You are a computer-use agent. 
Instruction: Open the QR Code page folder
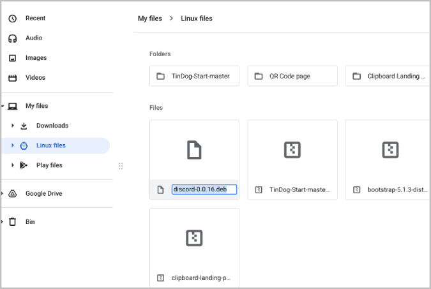pos(292,76)
